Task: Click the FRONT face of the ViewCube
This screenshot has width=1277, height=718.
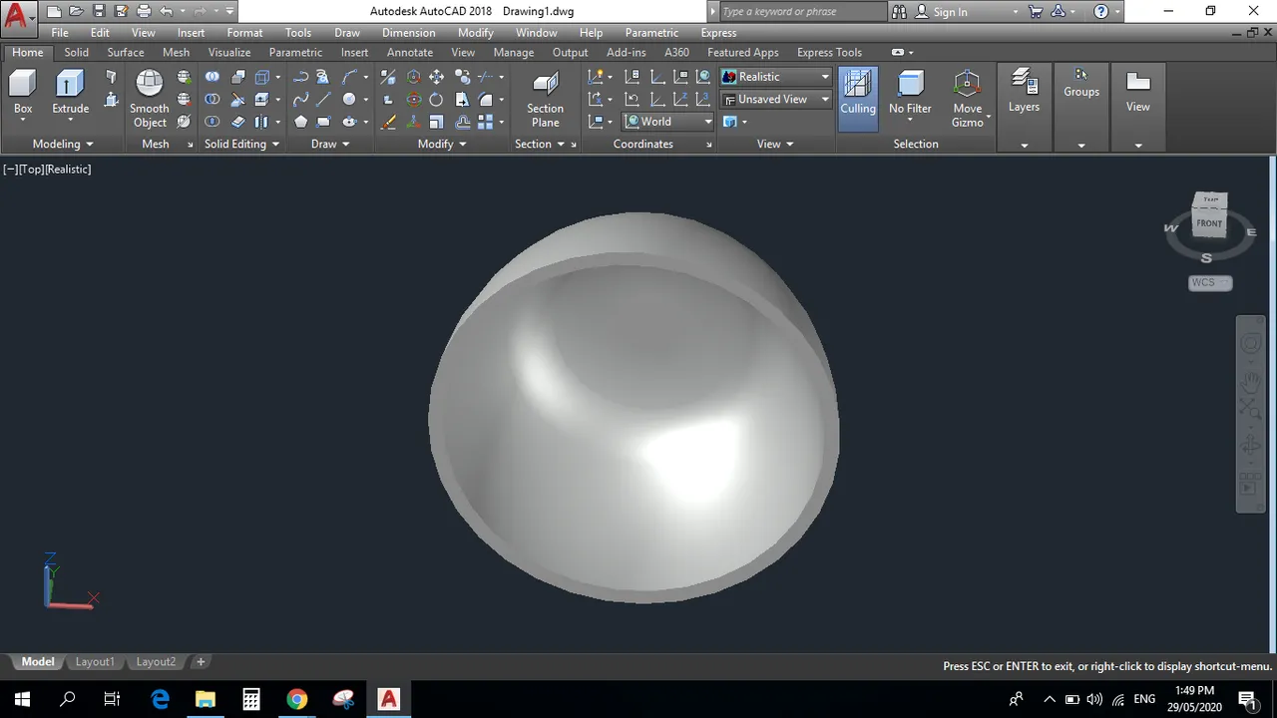Action: tap(1209, 223)
